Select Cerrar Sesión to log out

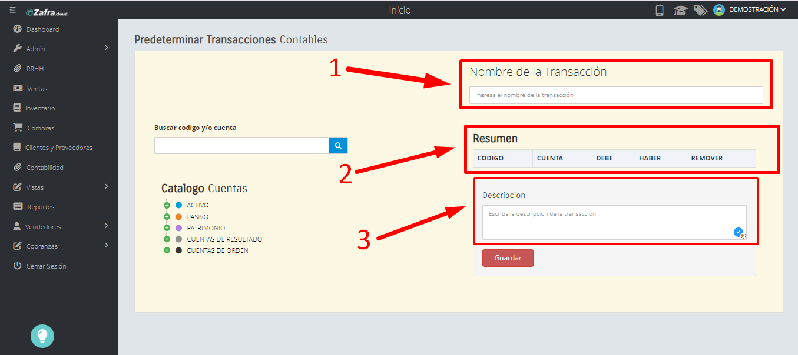(47, 266)
